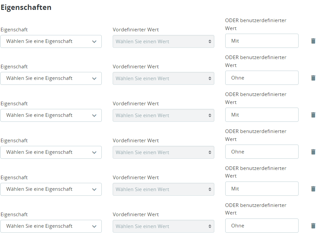Viewport: 324px width, 235px height.
Task: Expand the sixth Eigenschaft dropdown
Action: pos(51,226)
